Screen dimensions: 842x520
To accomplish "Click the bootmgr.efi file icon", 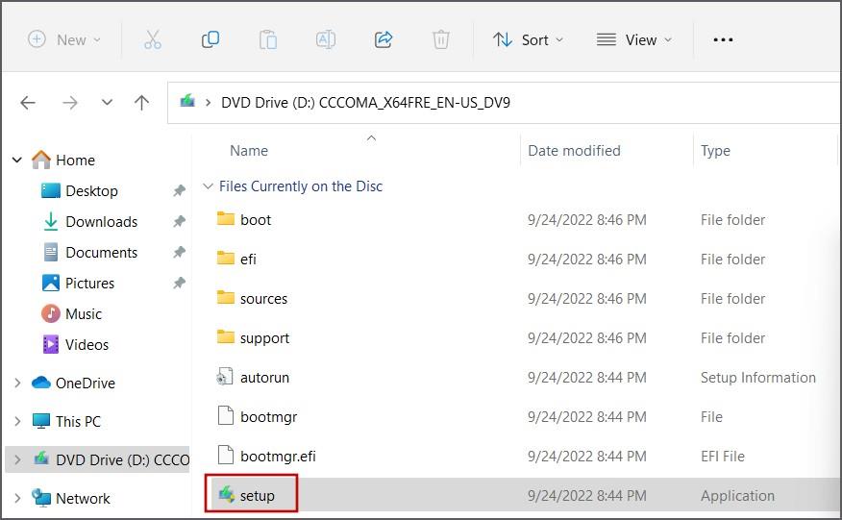I will (226, 455).
